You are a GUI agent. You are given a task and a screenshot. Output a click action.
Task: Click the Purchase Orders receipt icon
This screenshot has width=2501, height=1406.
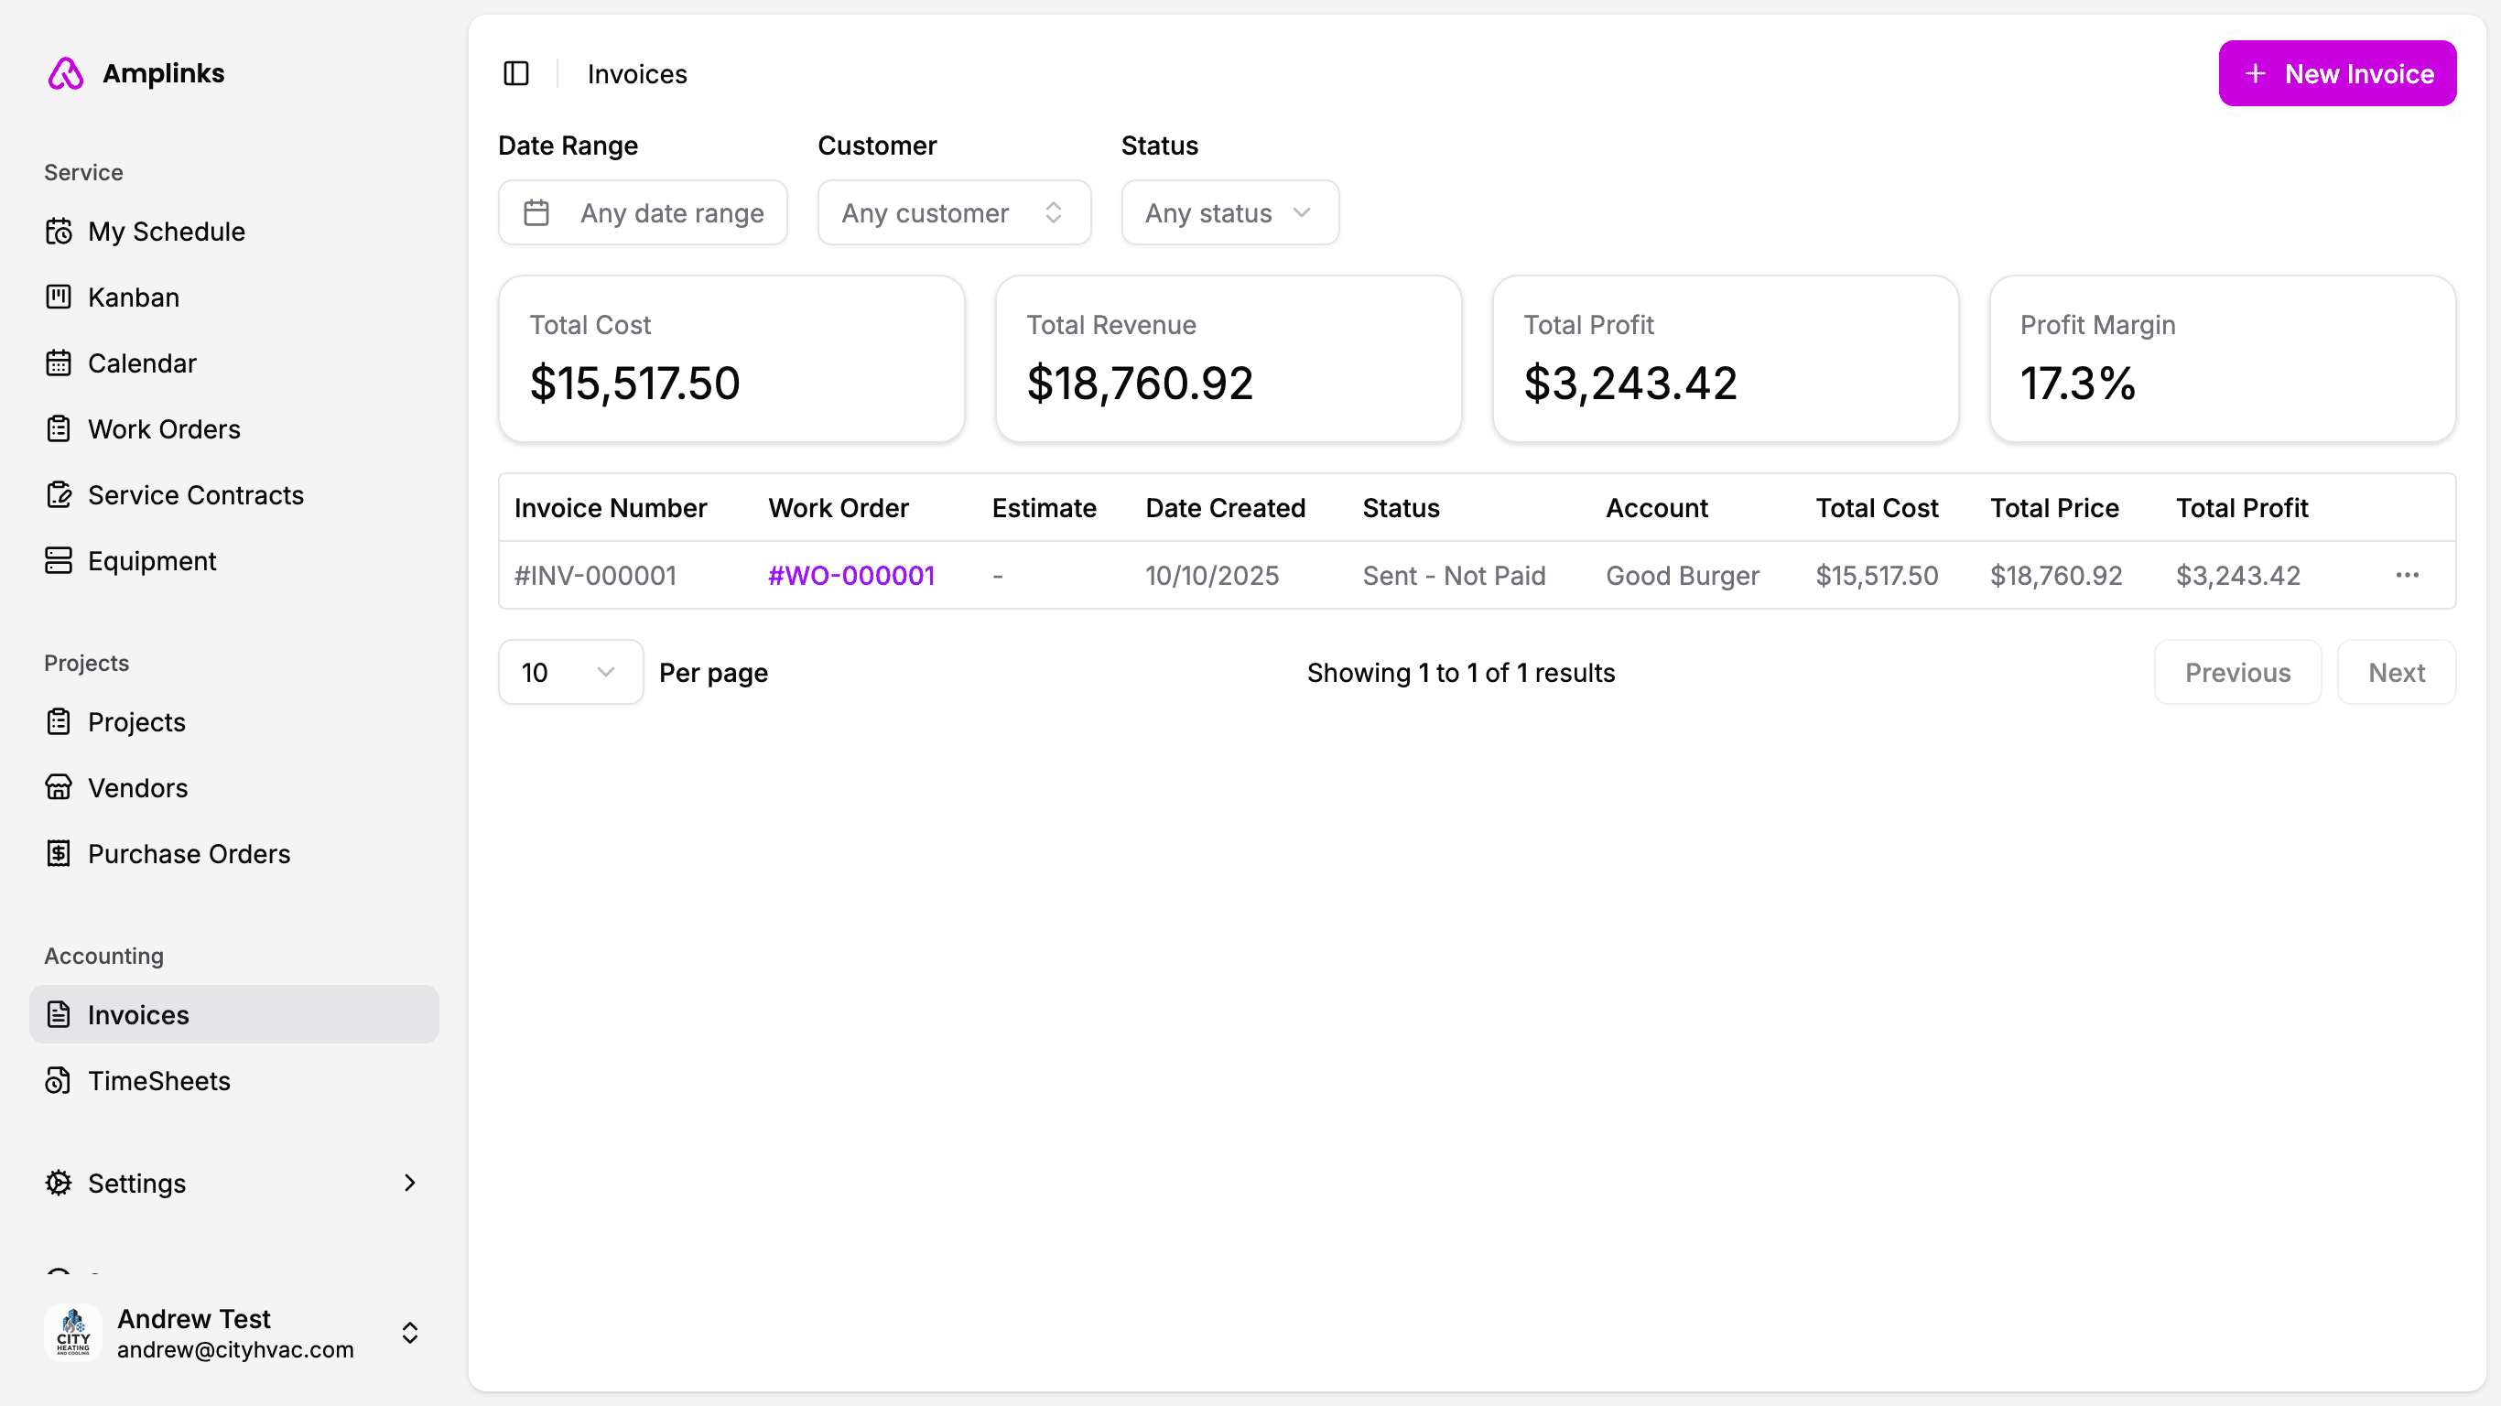(59, 853)
